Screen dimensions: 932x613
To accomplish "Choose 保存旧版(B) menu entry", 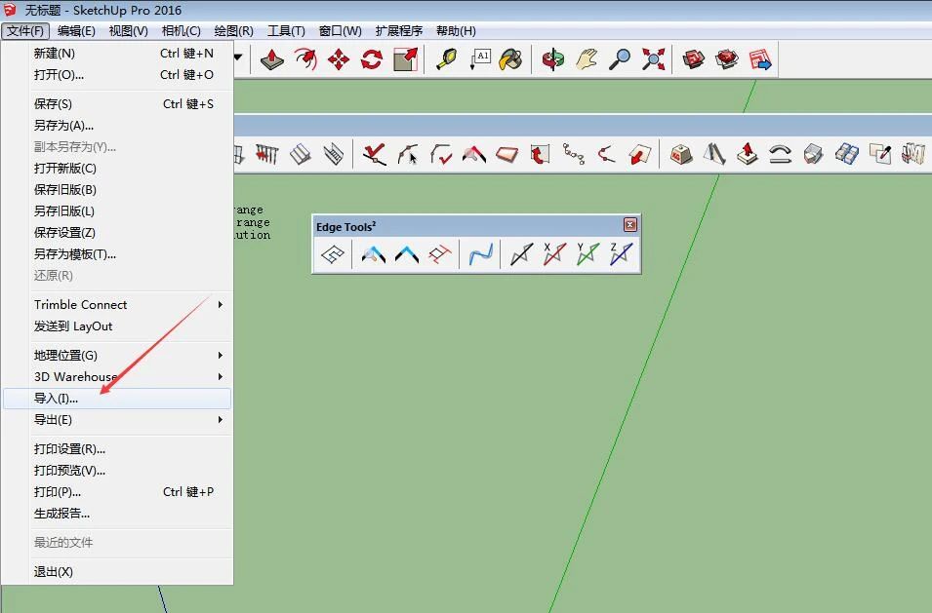I will (117, 189).
